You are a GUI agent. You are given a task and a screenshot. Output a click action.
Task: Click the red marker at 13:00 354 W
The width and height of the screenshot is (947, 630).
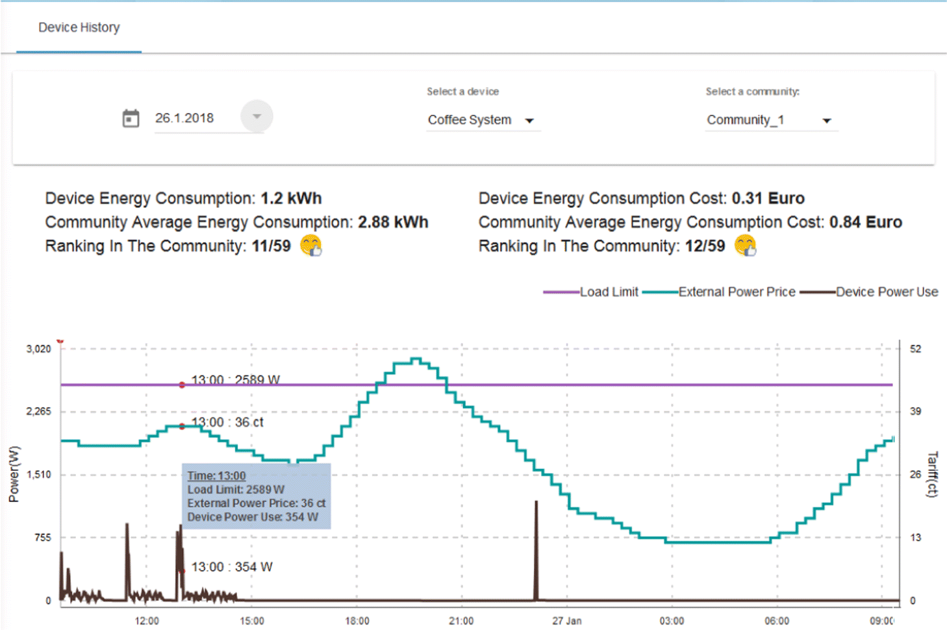pyautogui.click(x=183, y=571)
